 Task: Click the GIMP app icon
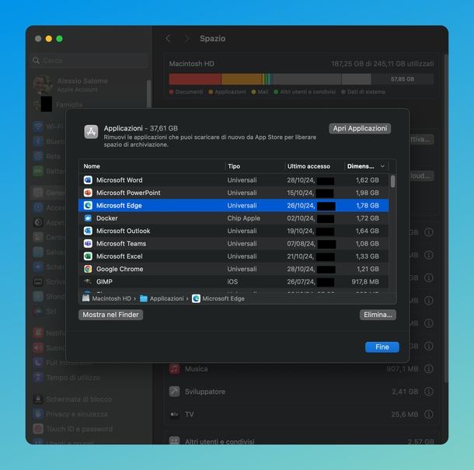tap(88, 282)
